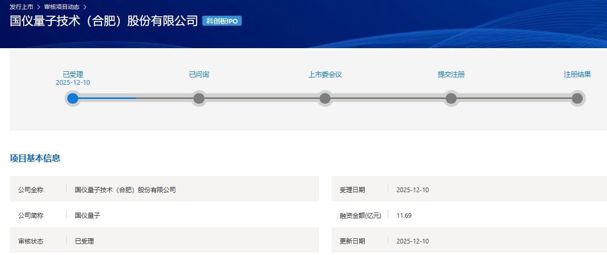
Task: Click the 公司简称 value 国仪量子
Action: (x=87, y=215)
